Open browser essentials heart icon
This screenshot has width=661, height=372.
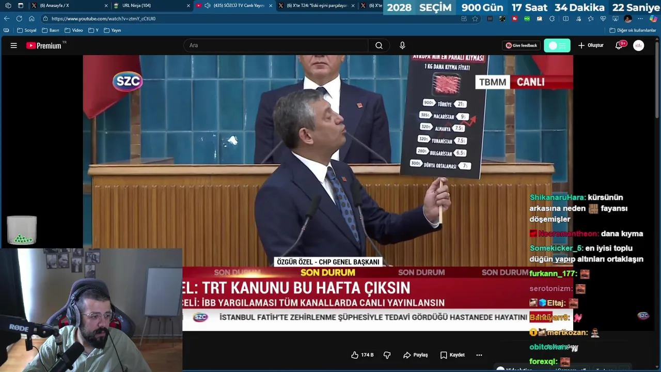(603, 19)
